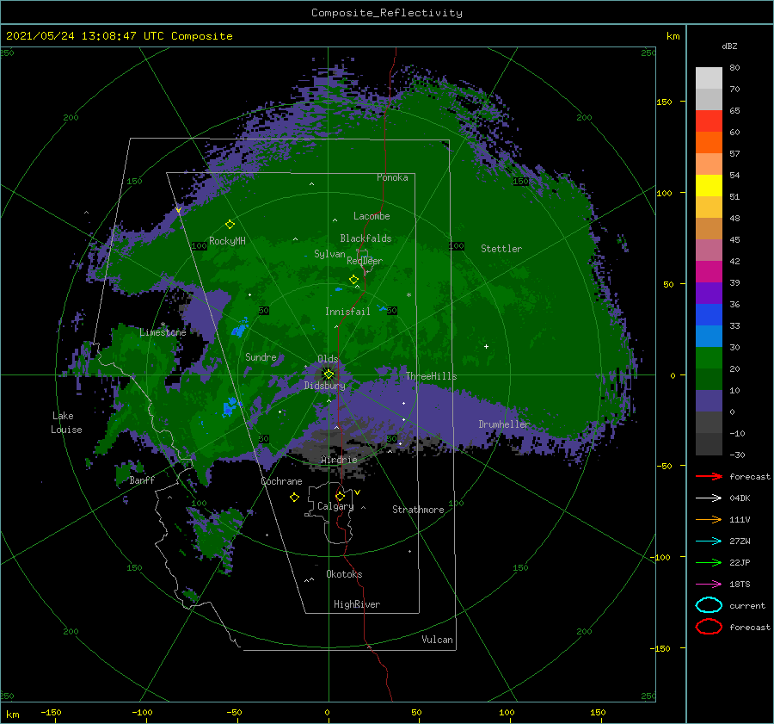Click the ThreeHills city label
The image size is (774, 724).
point(432,376)
